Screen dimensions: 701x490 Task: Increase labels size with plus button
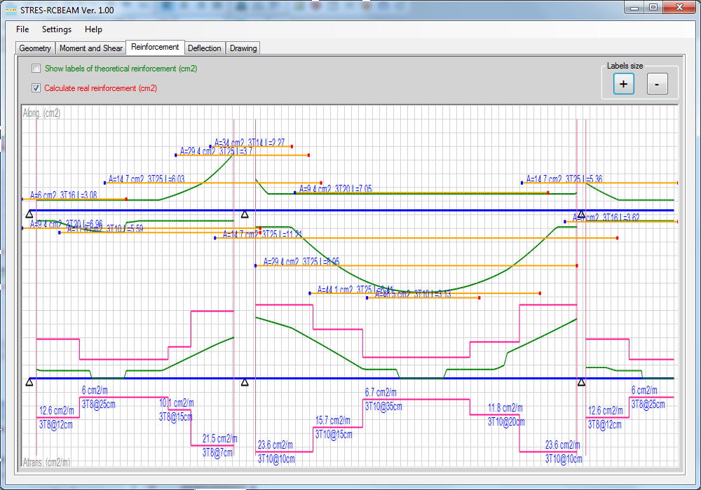624,84
